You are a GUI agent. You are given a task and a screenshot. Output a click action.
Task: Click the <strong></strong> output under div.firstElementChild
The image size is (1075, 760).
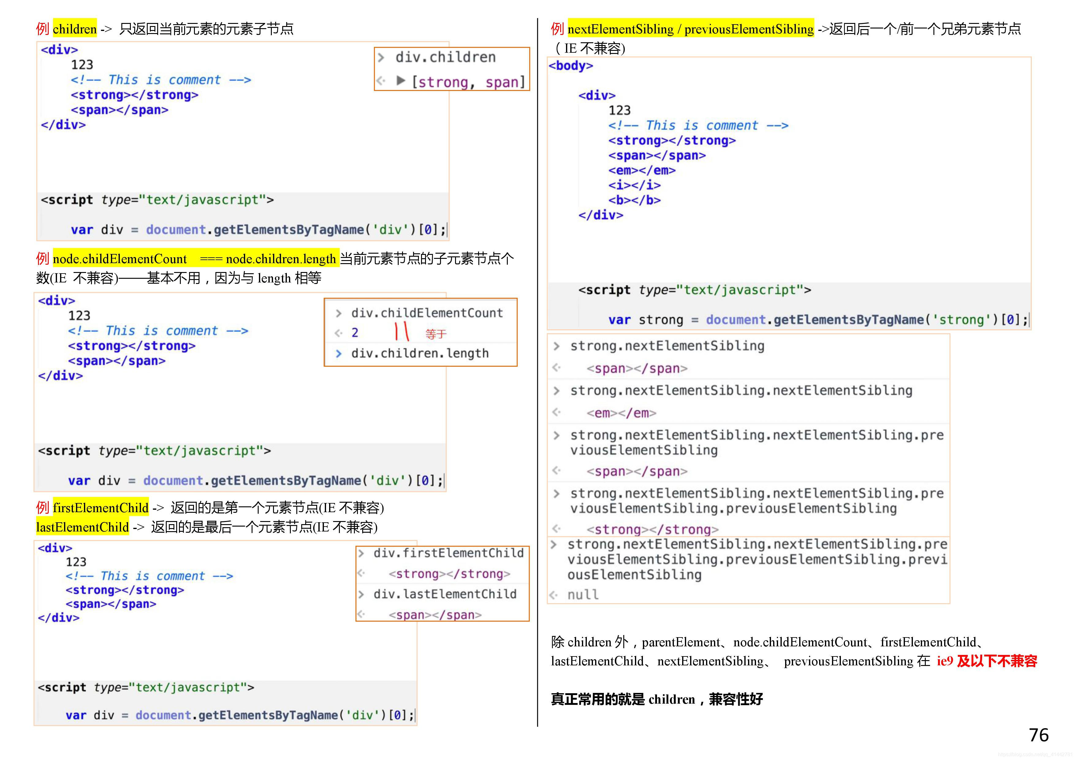point(450,574)
